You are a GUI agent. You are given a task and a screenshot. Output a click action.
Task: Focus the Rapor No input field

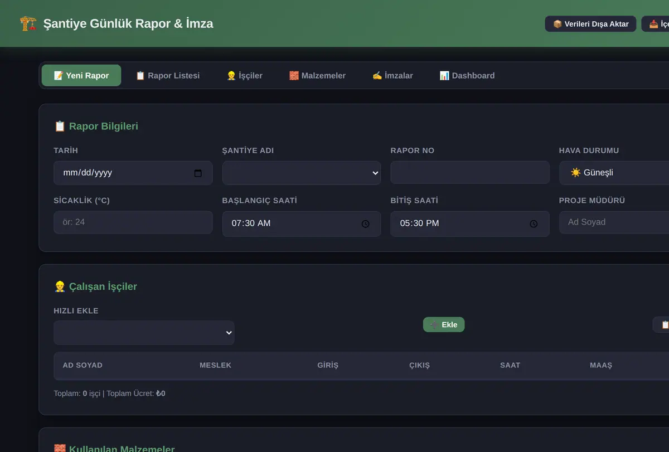(470, 173)
